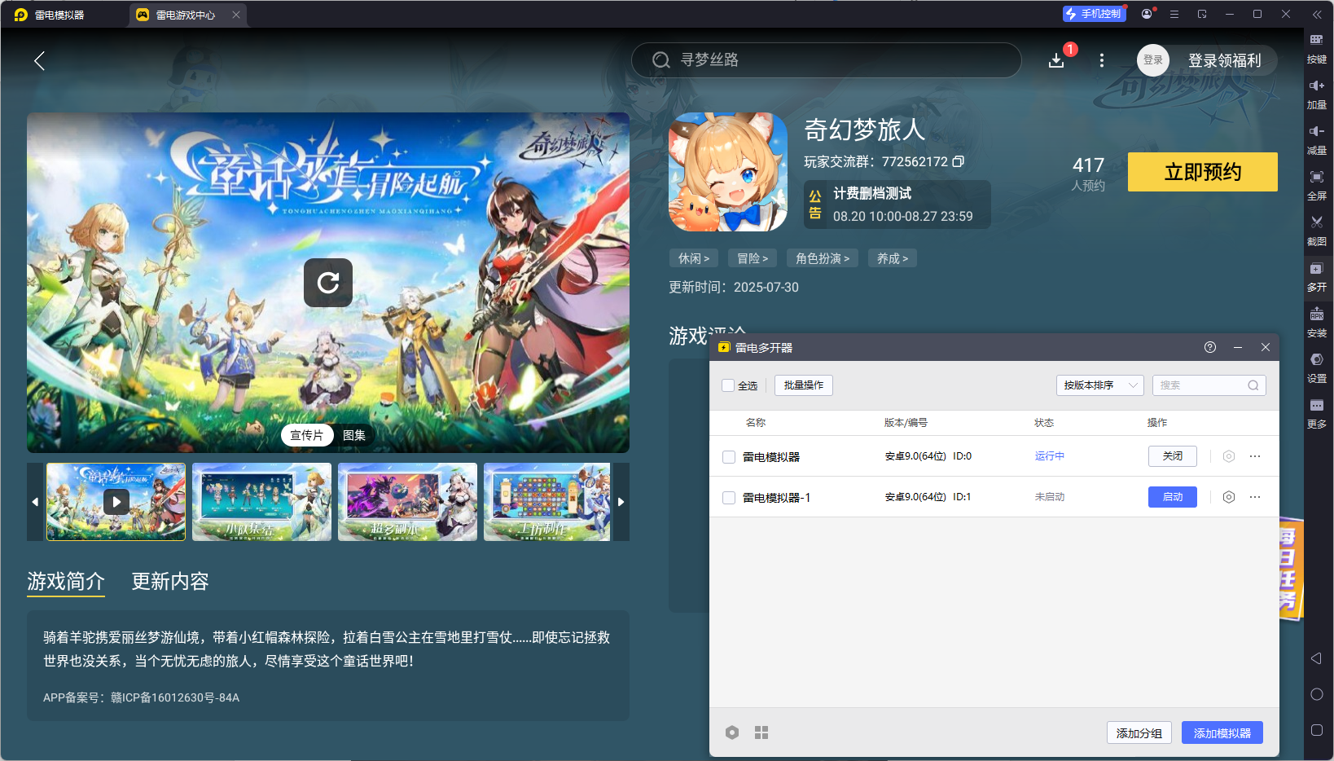Click the 添加模拟器 button
The width and height of the screenshot is (1334, 761).
pyautogui.click(x=1222, y=732)
